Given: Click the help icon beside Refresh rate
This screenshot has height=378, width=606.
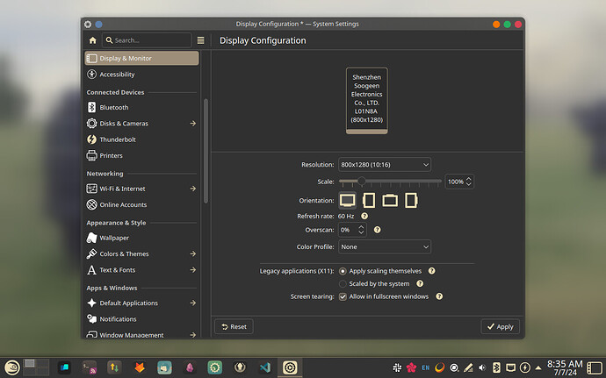Looking at the screenshot, I should 364,215.
